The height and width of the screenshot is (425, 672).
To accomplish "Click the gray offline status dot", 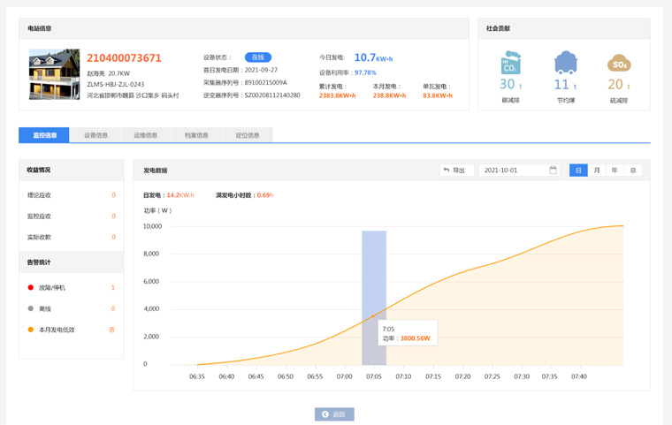I will tap(31, 309).
